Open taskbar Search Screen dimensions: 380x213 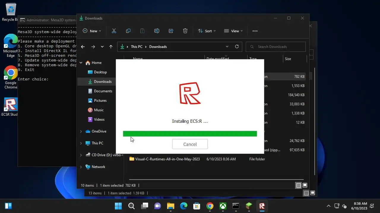point(131,206)
